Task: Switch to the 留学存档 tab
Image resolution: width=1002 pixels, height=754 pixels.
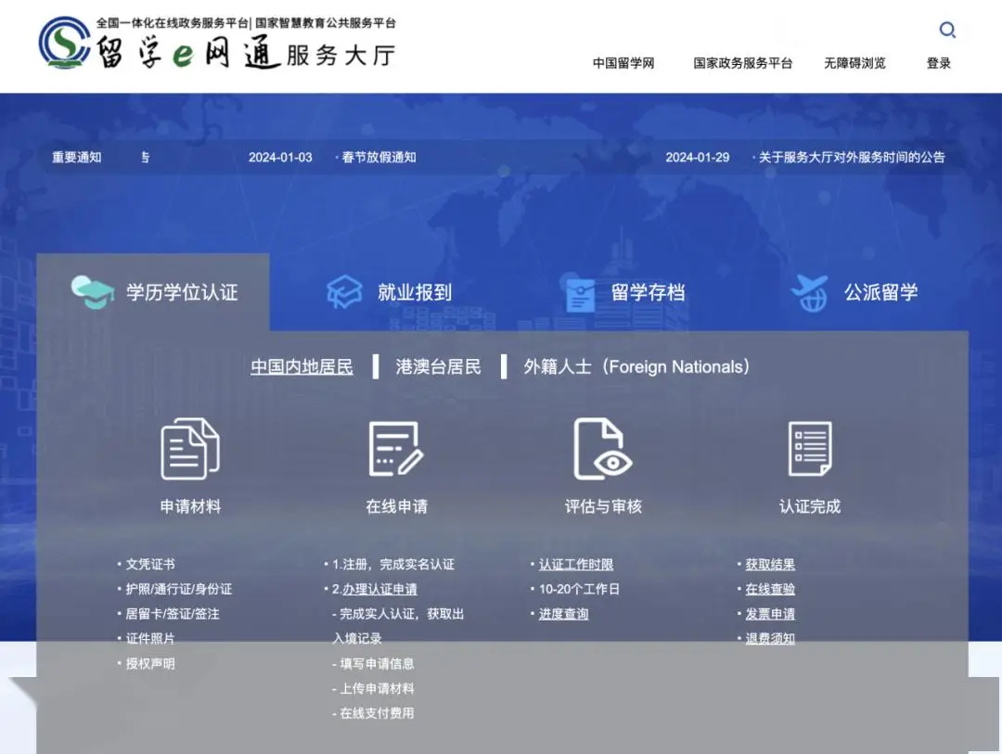Action: pyautogui.click(x=626, y=293)
